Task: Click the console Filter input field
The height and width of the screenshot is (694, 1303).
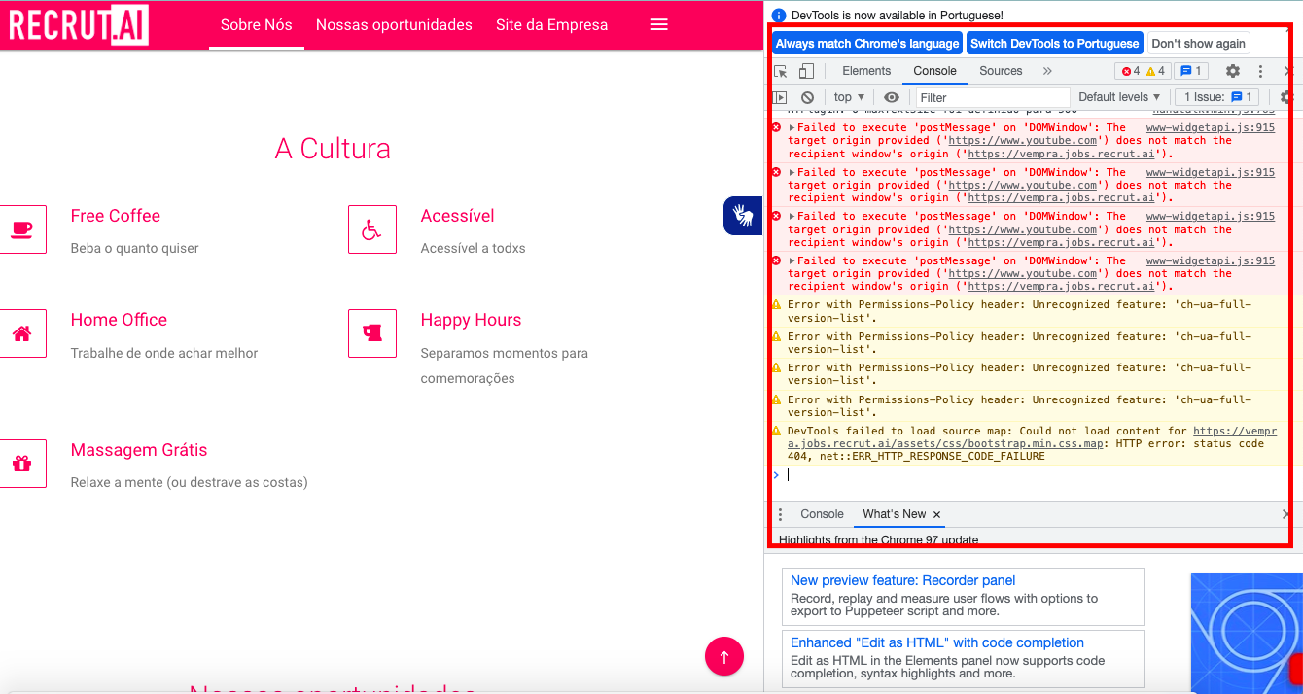Action: coord(992,97)
